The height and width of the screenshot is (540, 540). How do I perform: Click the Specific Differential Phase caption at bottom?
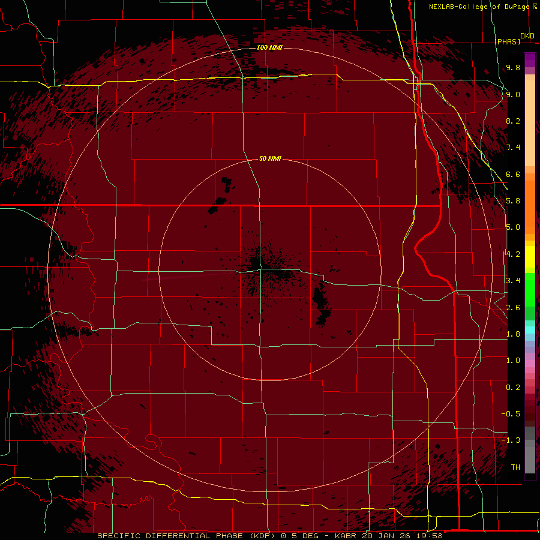pos(269,536)
